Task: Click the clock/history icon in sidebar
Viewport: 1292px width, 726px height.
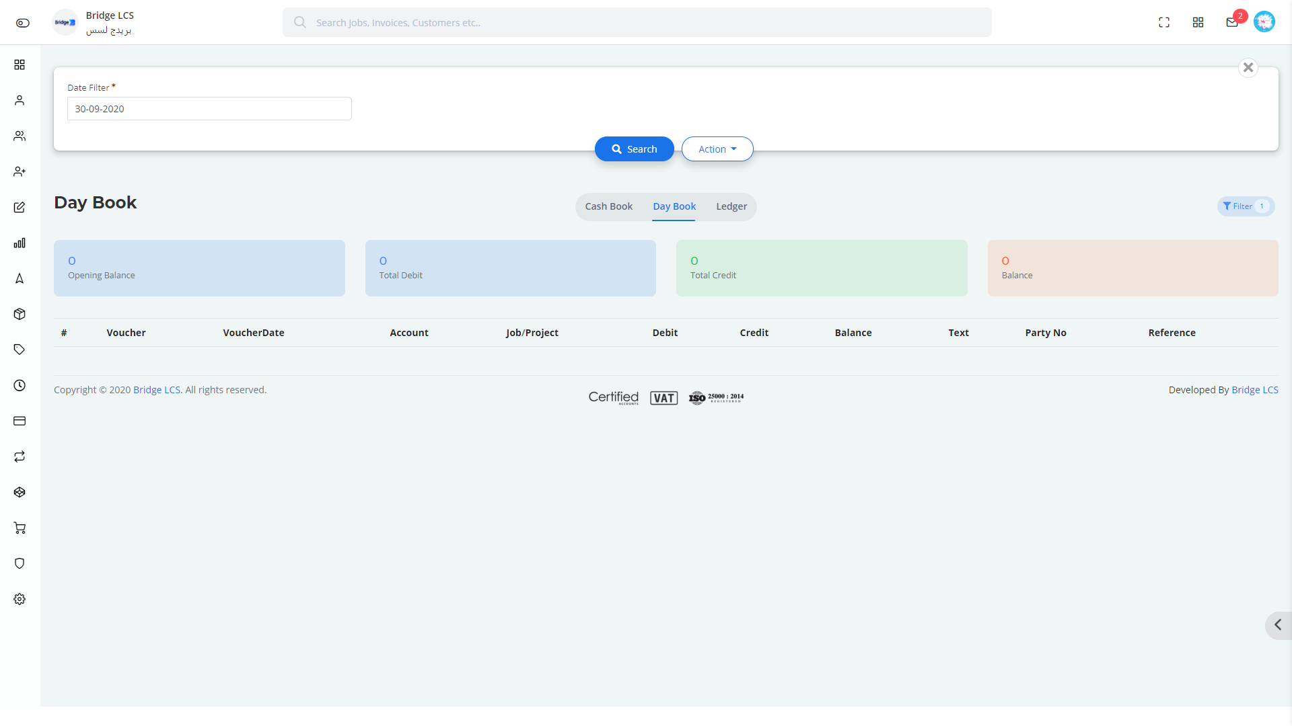Action: pyautogui.click(x=20, y=385)
